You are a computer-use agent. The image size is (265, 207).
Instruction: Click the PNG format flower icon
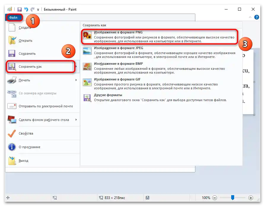pyautogui.click(x=87, y=35)
